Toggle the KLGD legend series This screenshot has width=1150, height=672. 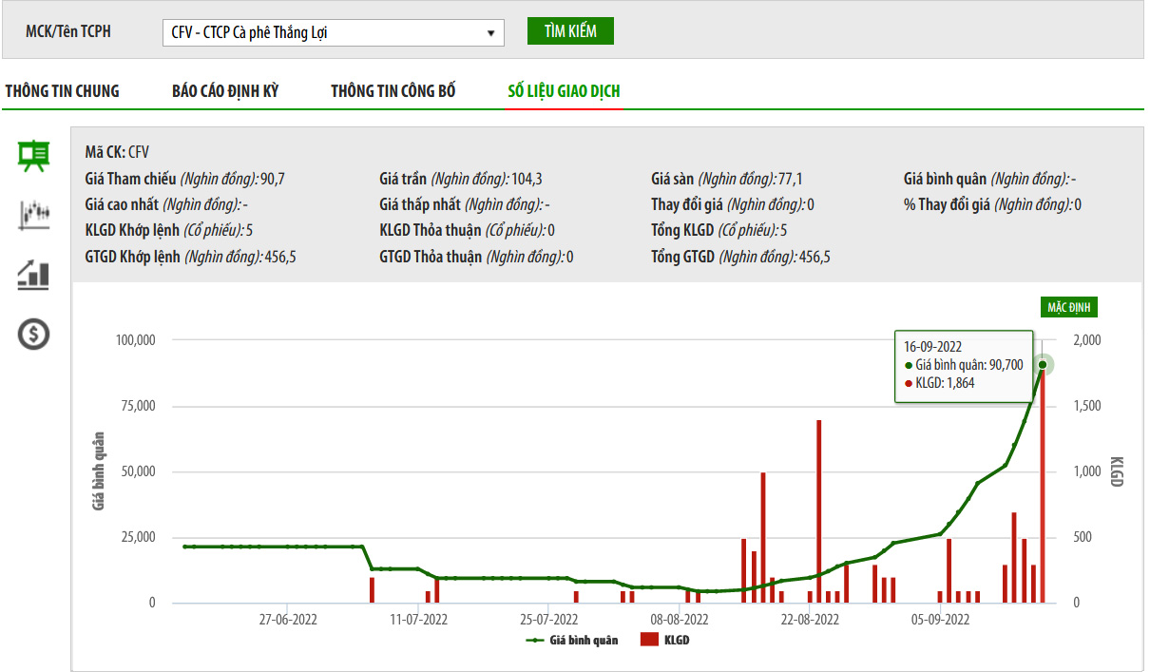(x=665, y=640)
